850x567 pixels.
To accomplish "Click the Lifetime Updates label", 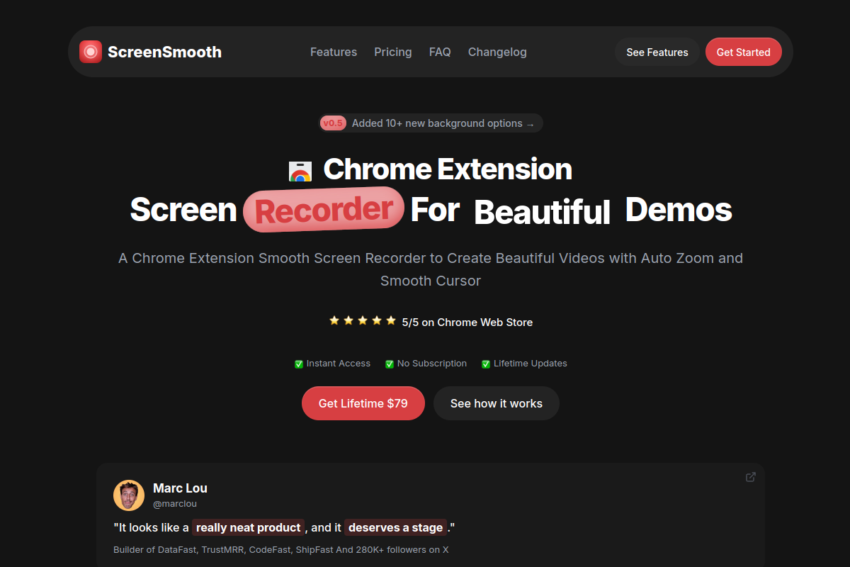I will click(531, 363).
